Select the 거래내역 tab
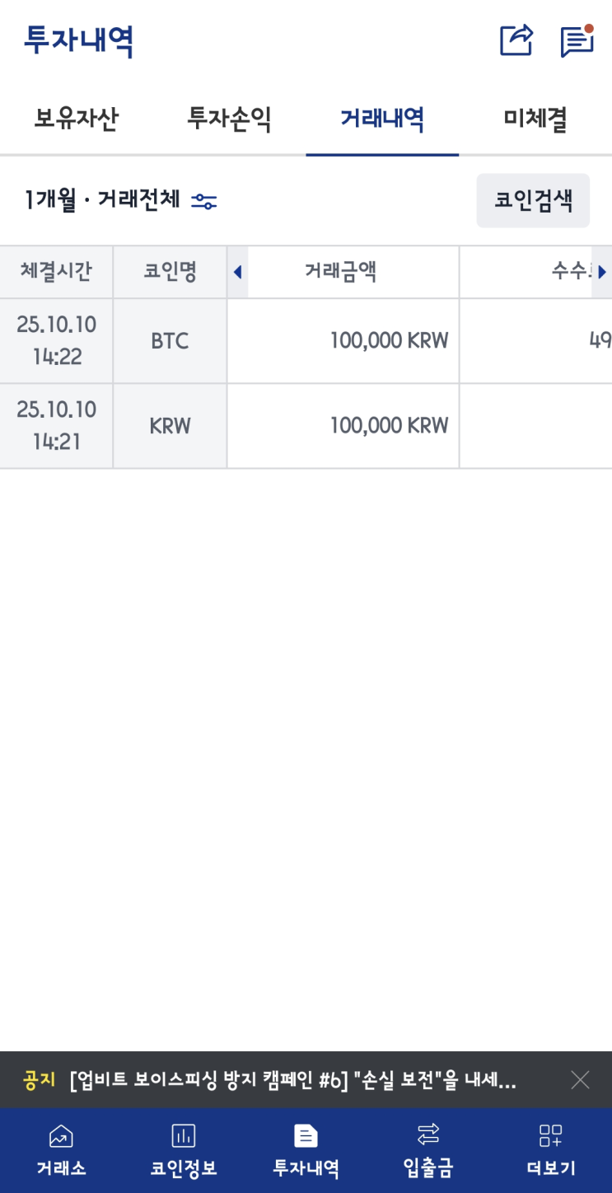612x1193 pixels. point(382,119)
